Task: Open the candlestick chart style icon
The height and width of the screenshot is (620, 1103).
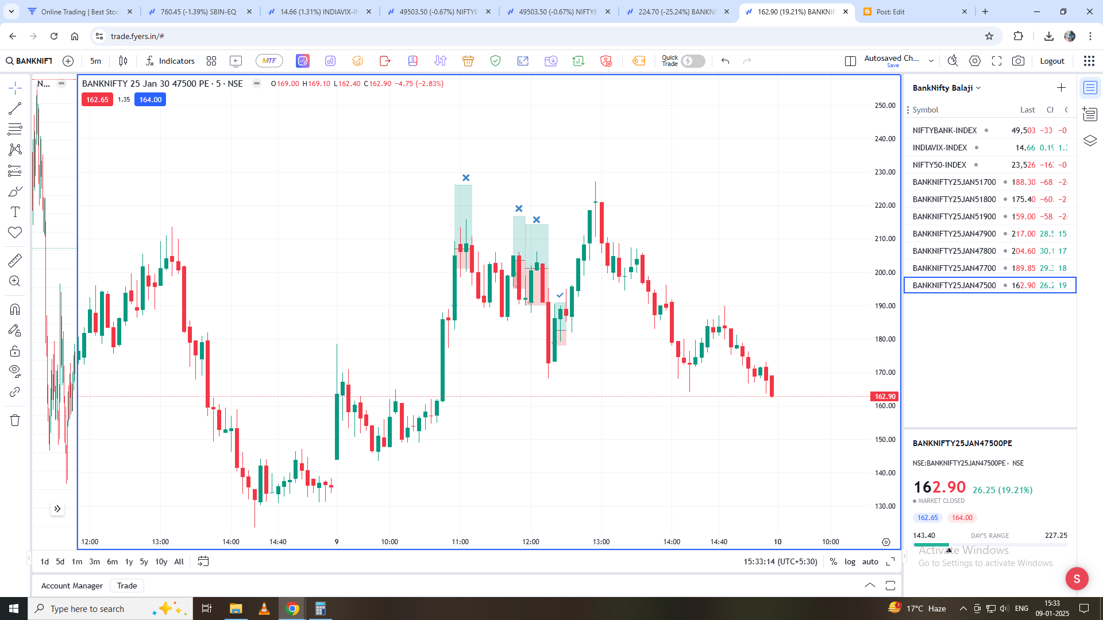Action: (x=123, y=61)
